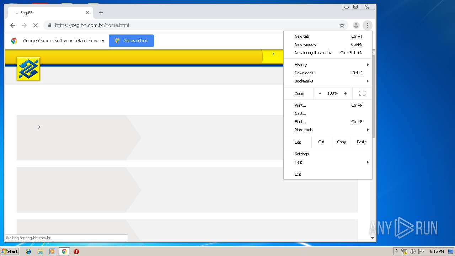Image resolution: width=455 pixels, height=256 pixels.
Task: Select the Seg.BB tab
Action: (x=50, y=13)
